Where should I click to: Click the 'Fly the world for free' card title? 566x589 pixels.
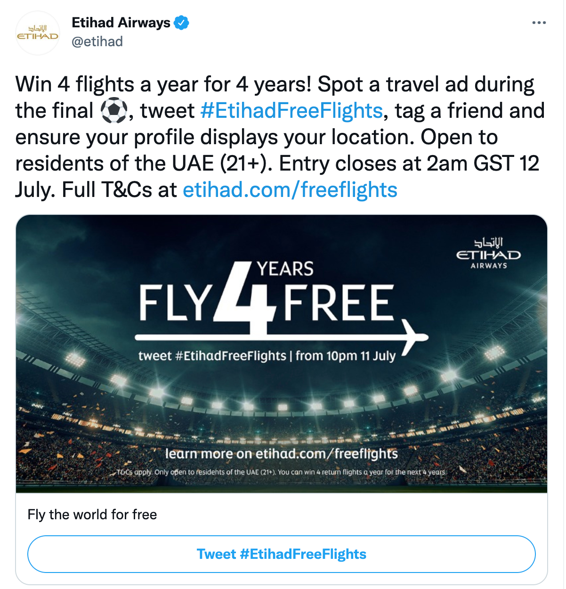tap(92, 515)
